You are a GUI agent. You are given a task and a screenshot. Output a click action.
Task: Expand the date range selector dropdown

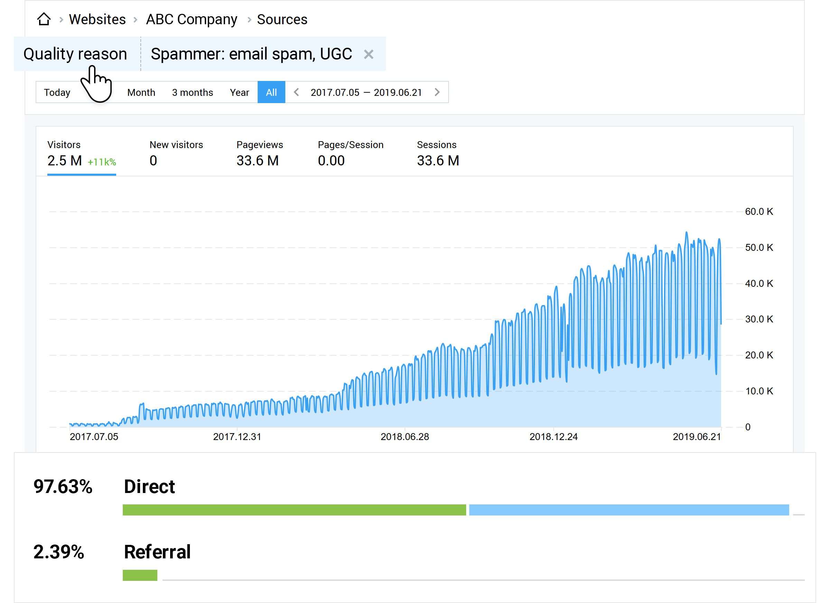click(x=366, y=92)
